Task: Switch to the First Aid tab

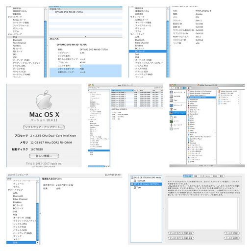Action: (188, 176)
